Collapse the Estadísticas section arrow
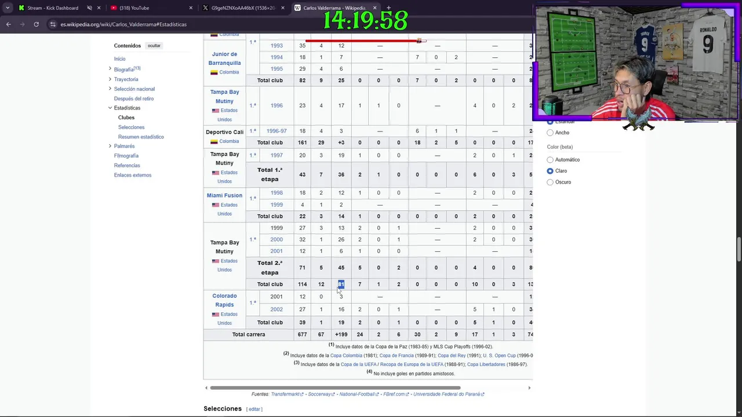This screenshot has width=742, height=417. pos(110,108)
